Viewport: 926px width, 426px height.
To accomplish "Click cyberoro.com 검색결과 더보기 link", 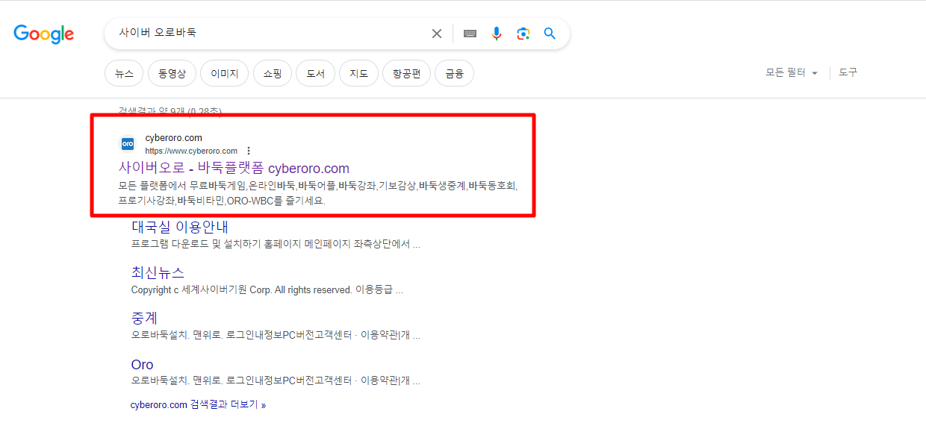I will click(198, 405).
